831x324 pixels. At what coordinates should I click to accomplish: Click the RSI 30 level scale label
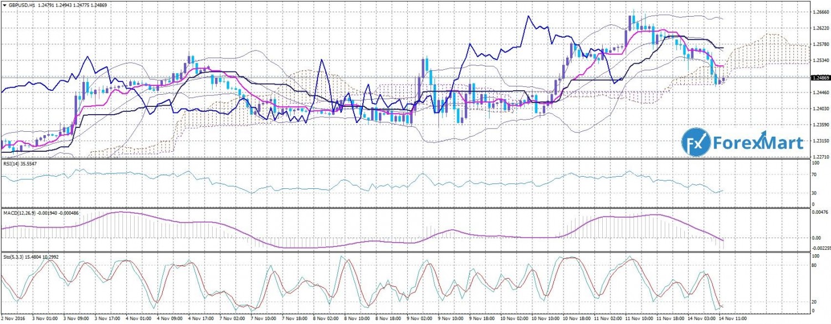tap(814, 193)
